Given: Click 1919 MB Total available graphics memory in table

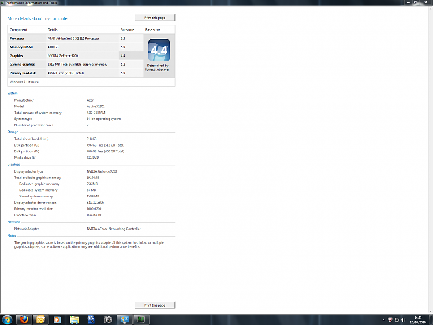Looking at the screenshot, I should click(77, 64).
